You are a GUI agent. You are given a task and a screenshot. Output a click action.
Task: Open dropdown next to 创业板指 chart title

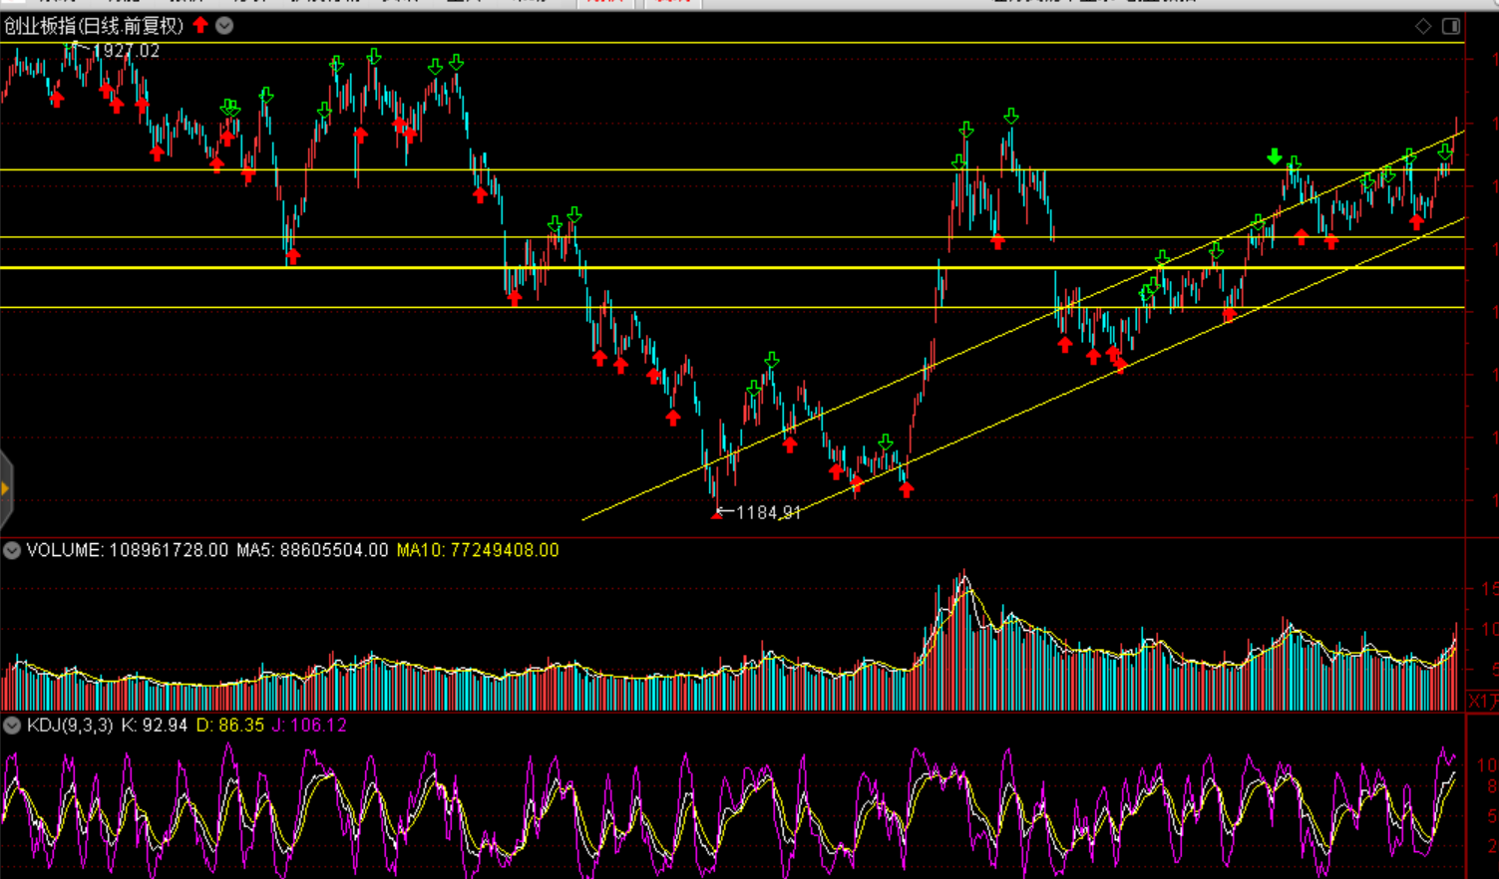point(224,26)
